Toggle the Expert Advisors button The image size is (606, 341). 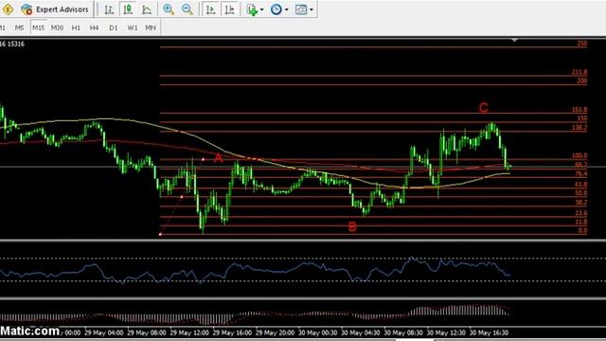coord(55,9)
